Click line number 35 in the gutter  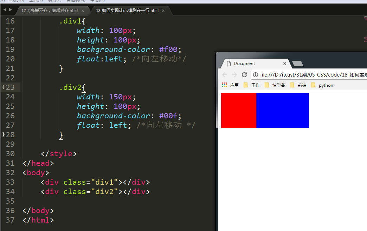10,201
